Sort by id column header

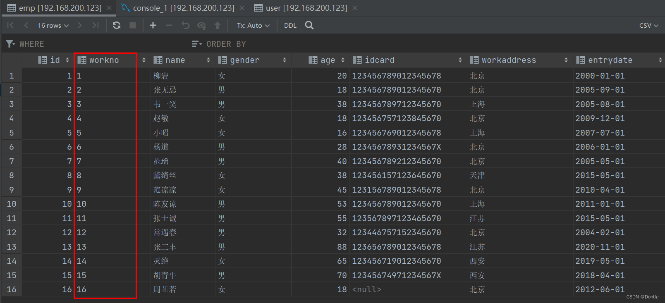[x=49, y=60]
